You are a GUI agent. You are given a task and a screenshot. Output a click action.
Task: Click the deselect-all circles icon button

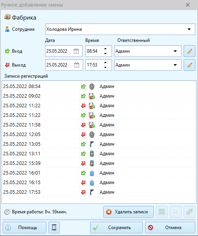tap(176, 212)
